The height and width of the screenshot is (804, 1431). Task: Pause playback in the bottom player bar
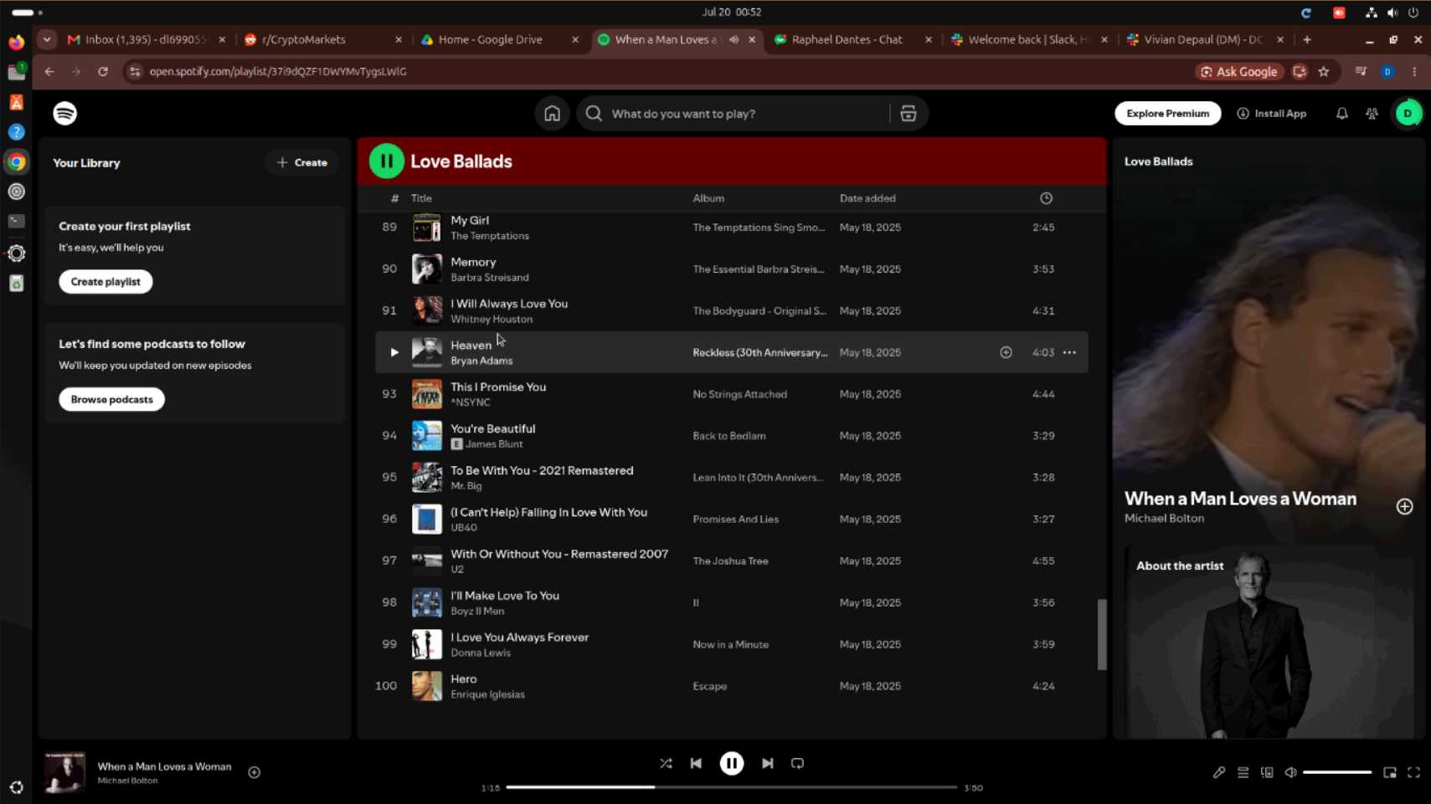click(732, 763)
